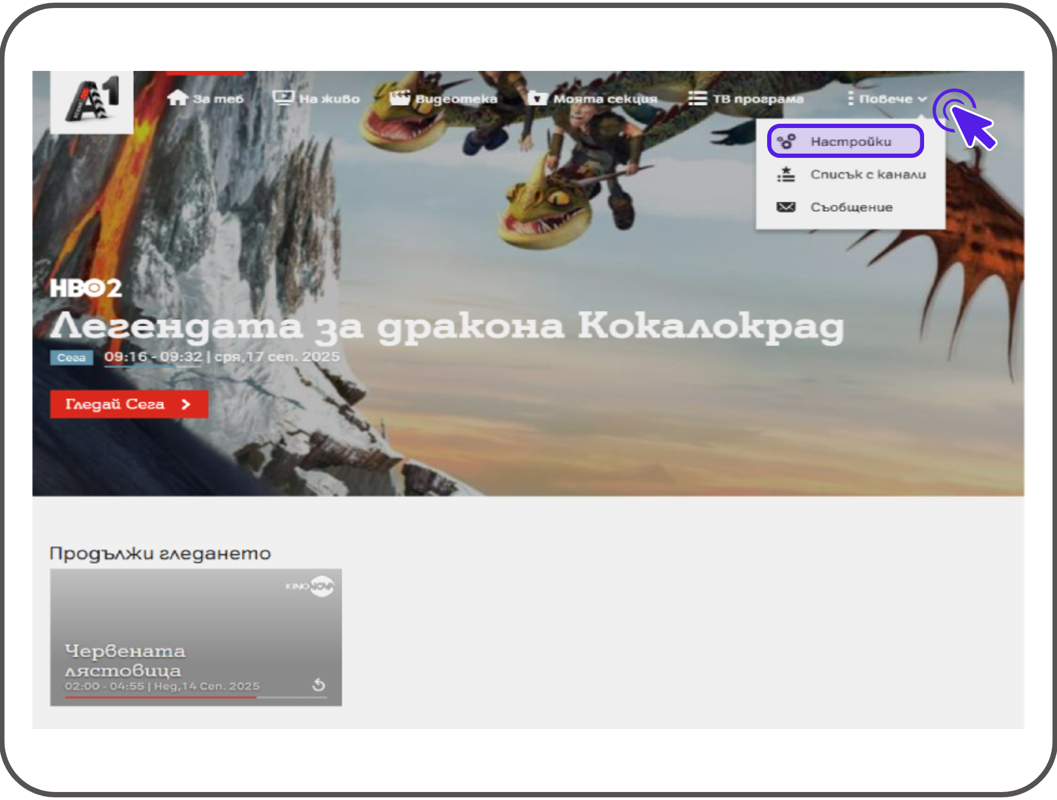Click the Настройки gears icon
1057x800 pixels.
[x=786, y=141]
